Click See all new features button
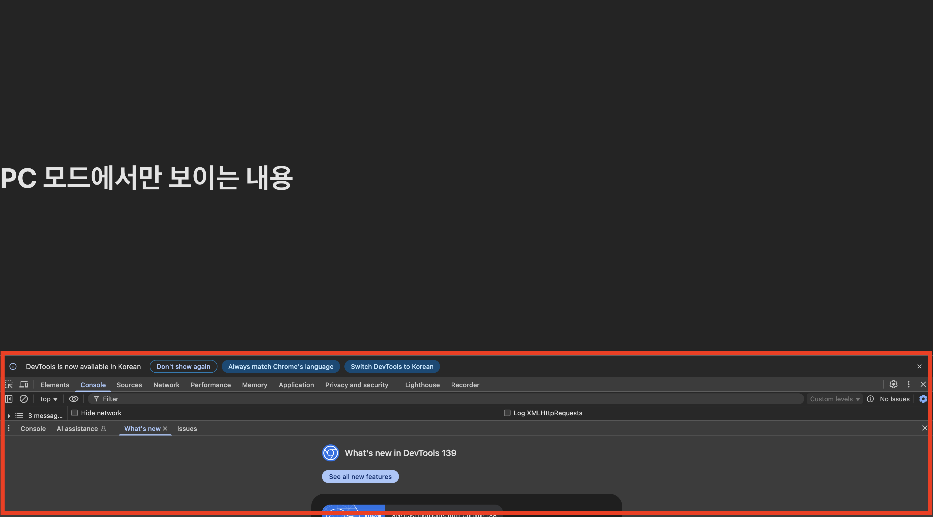The image size is (933, 517). 360,477
